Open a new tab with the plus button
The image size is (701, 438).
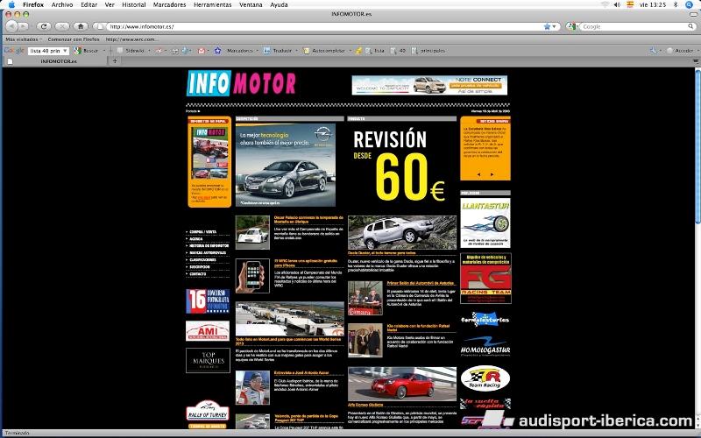(115, 61)
